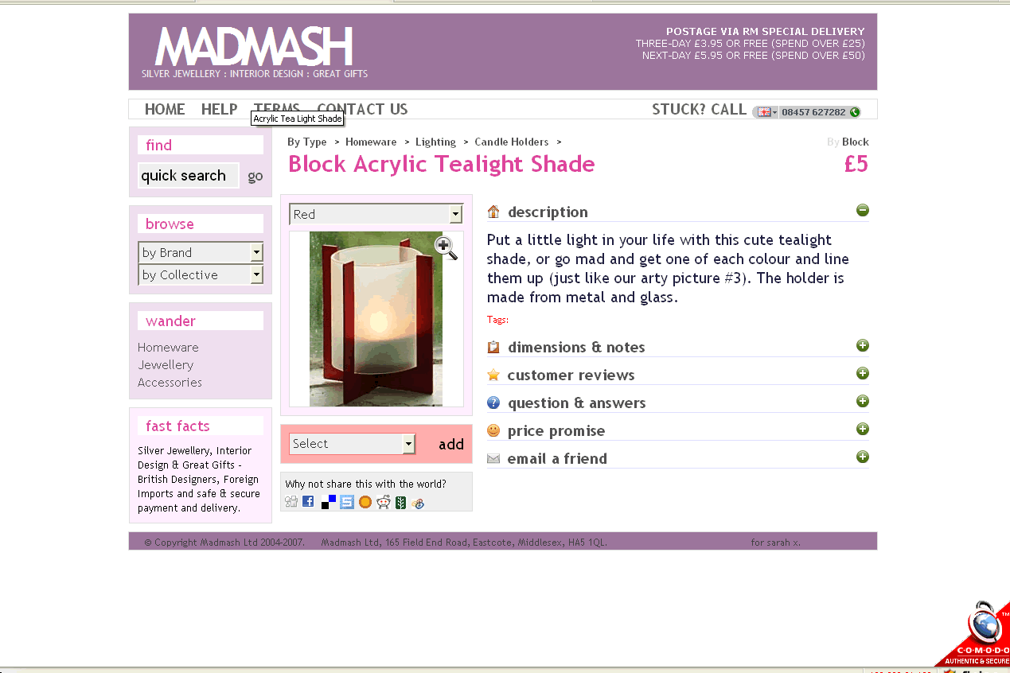Open the HELP menu item
1010x673 pixels.
[x=219, y=110]
